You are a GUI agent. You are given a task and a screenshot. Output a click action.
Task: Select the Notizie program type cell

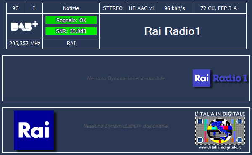tap(71, 8)
